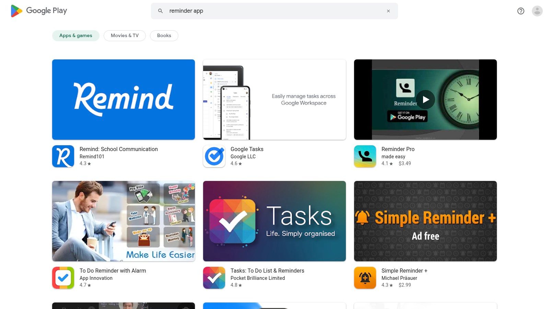Image resolution: width=549 pixels, height=309 pixels.
Task: Clear the search field text
Action: point(388,11)
